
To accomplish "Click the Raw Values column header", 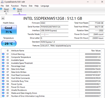I will coord(90,51).
